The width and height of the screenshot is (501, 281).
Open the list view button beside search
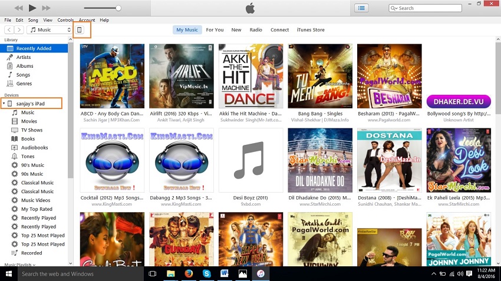[x=361, y=8]
